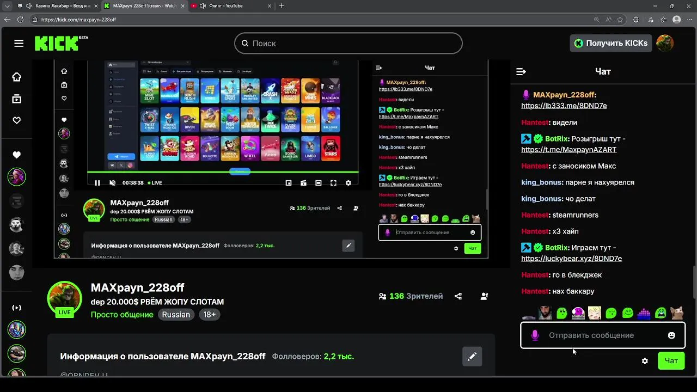Open chat settings gear
The image size is (697, 392).
(645, 361)
